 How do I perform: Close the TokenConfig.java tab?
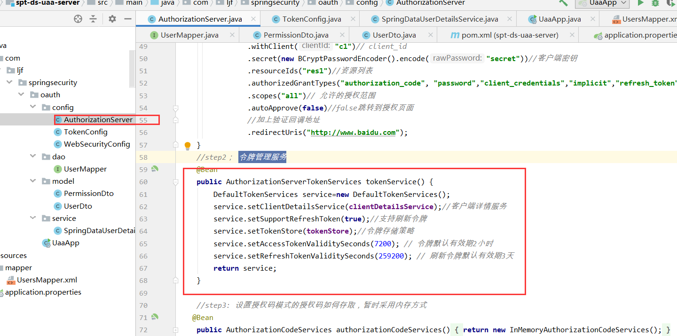352,19
